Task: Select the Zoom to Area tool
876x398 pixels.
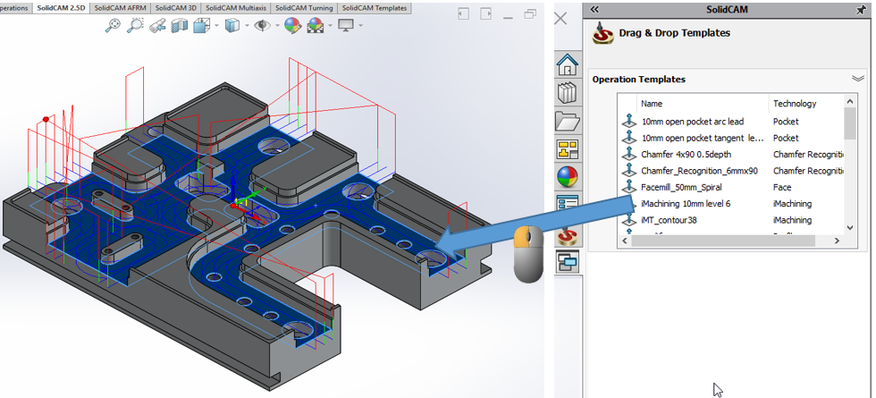Action: [x=135, y=25]
